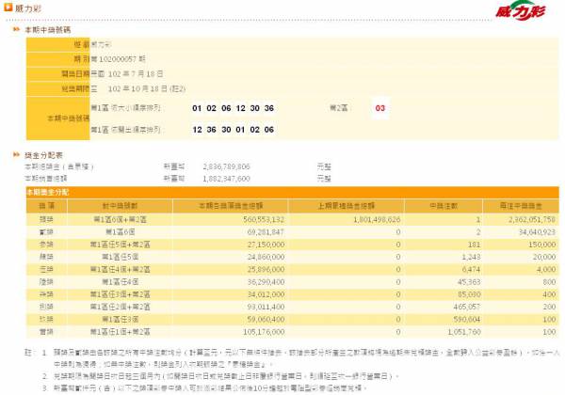565x395 pixels.
Task: Select the red second-zone number 03
Action: coord(380,108)
